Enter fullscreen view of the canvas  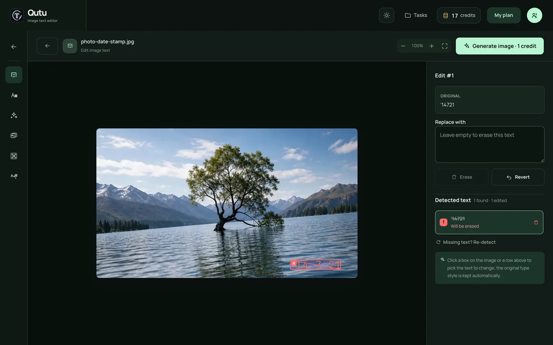coord(445,46)
